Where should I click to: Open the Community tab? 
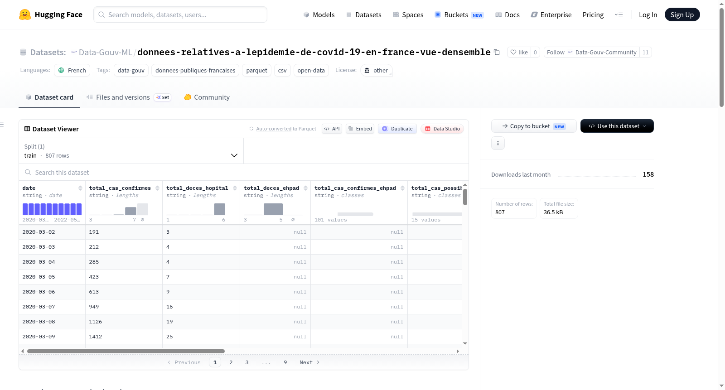(207, 97)
